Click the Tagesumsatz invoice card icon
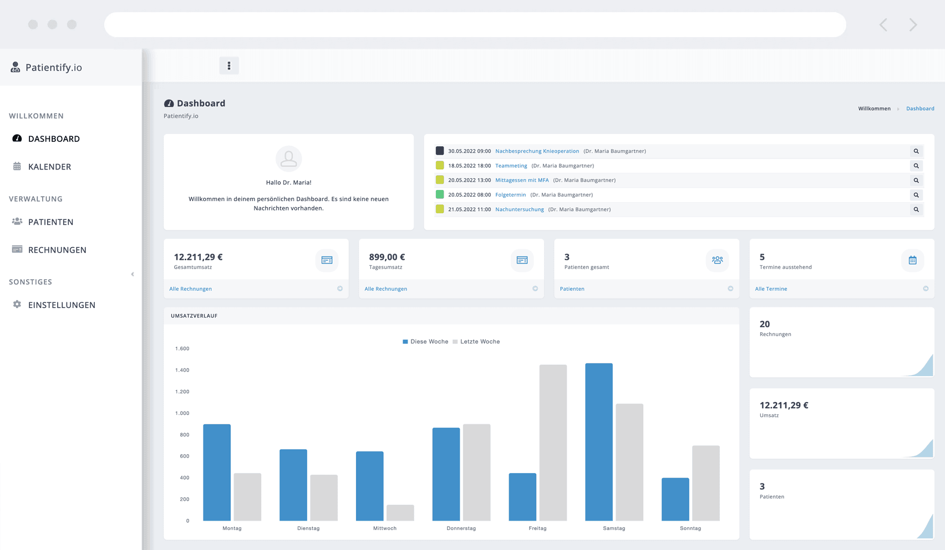This screenshot has width=945, height=550. tap(522, 260)
